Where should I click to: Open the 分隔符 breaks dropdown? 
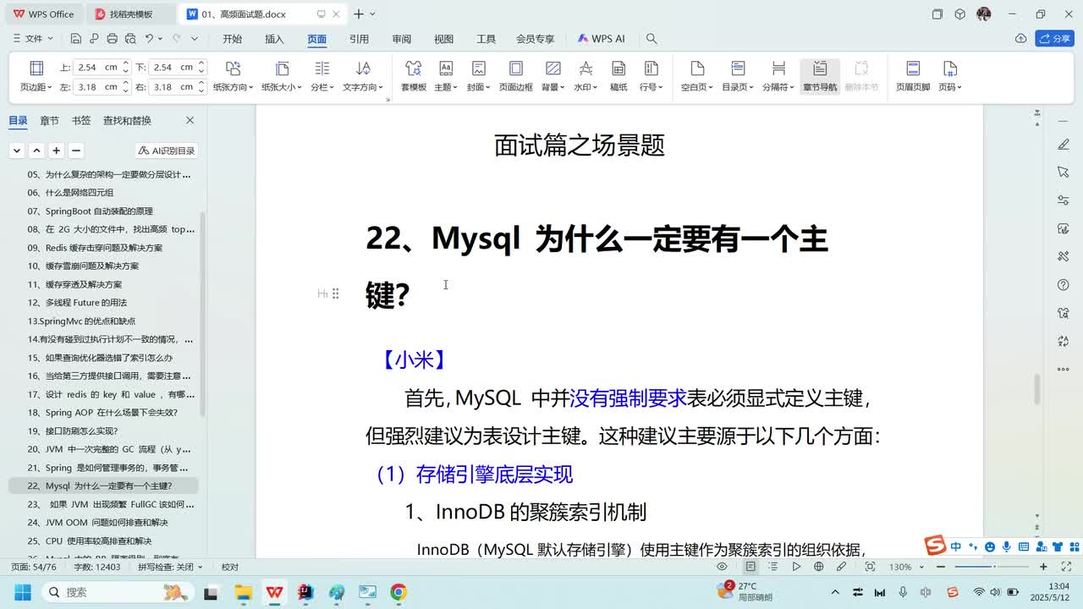click(x=778, y=76)
